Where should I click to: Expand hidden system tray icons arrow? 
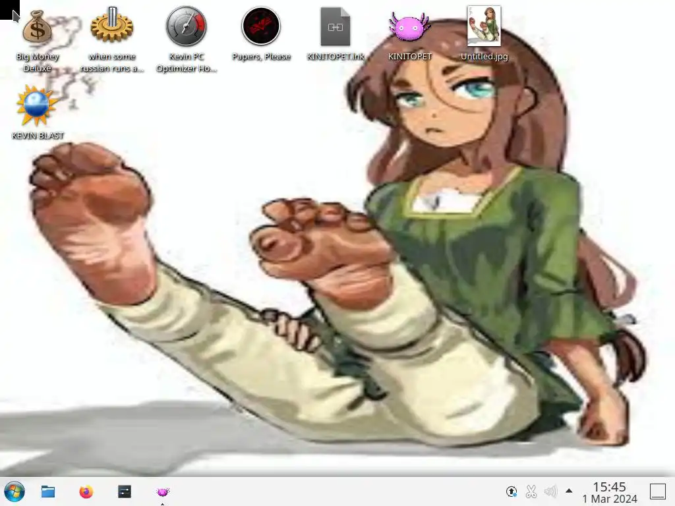click(x=569, y=491)
